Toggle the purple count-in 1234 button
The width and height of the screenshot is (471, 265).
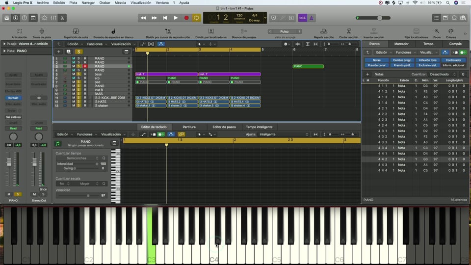click(x=302, y=18)
